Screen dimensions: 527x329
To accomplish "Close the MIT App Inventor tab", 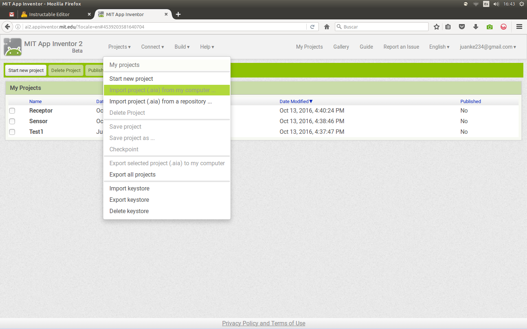I will [166, 14].
